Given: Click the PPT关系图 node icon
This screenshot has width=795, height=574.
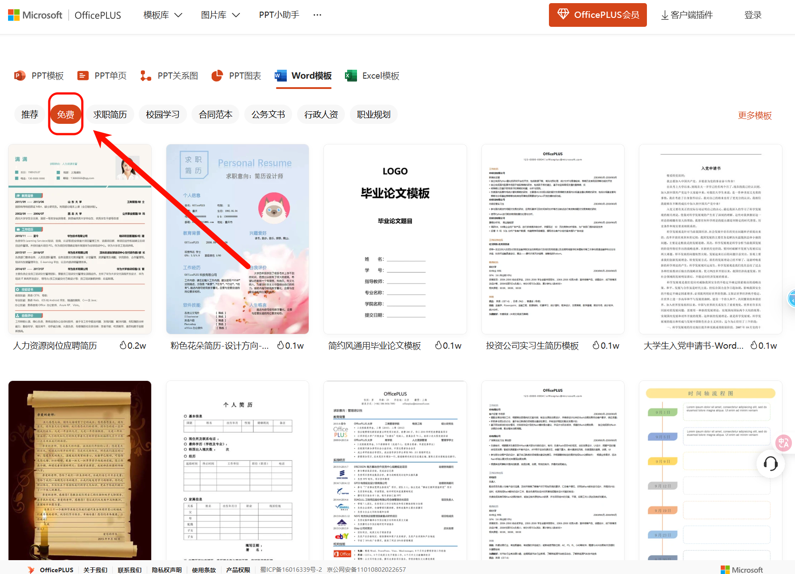Looking at the screenshot, I should 145,76.
